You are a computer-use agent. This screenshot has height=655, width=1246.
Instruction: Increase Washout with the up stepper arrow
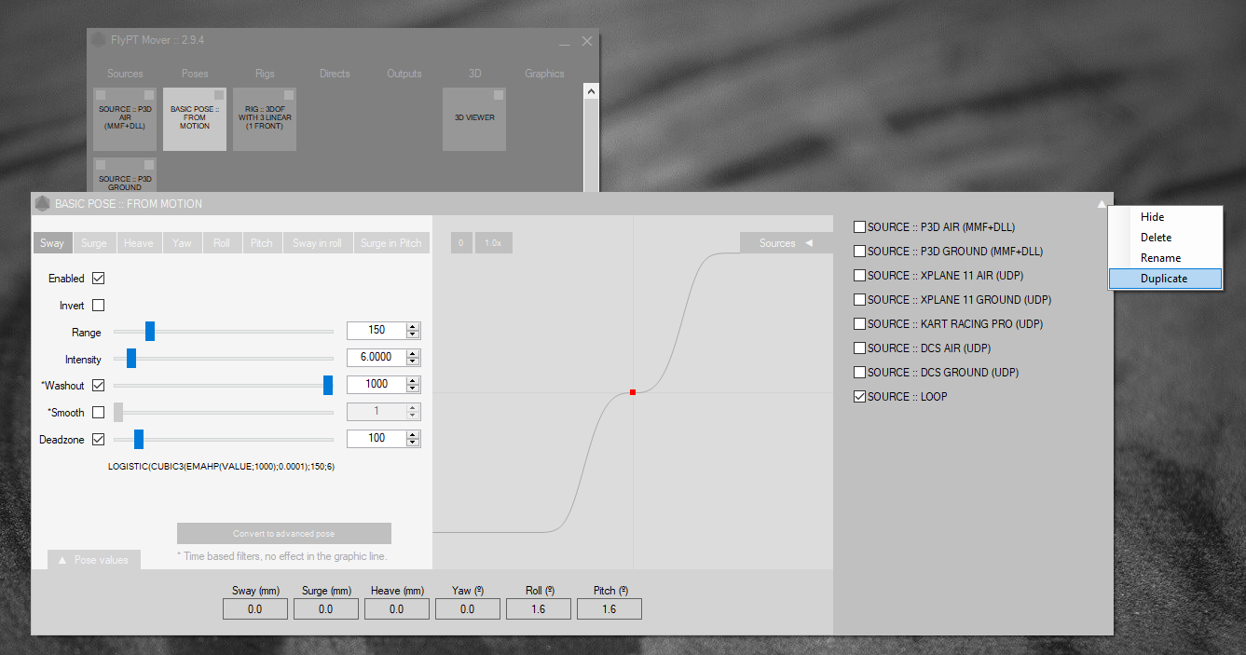click(x=413, y=380)
